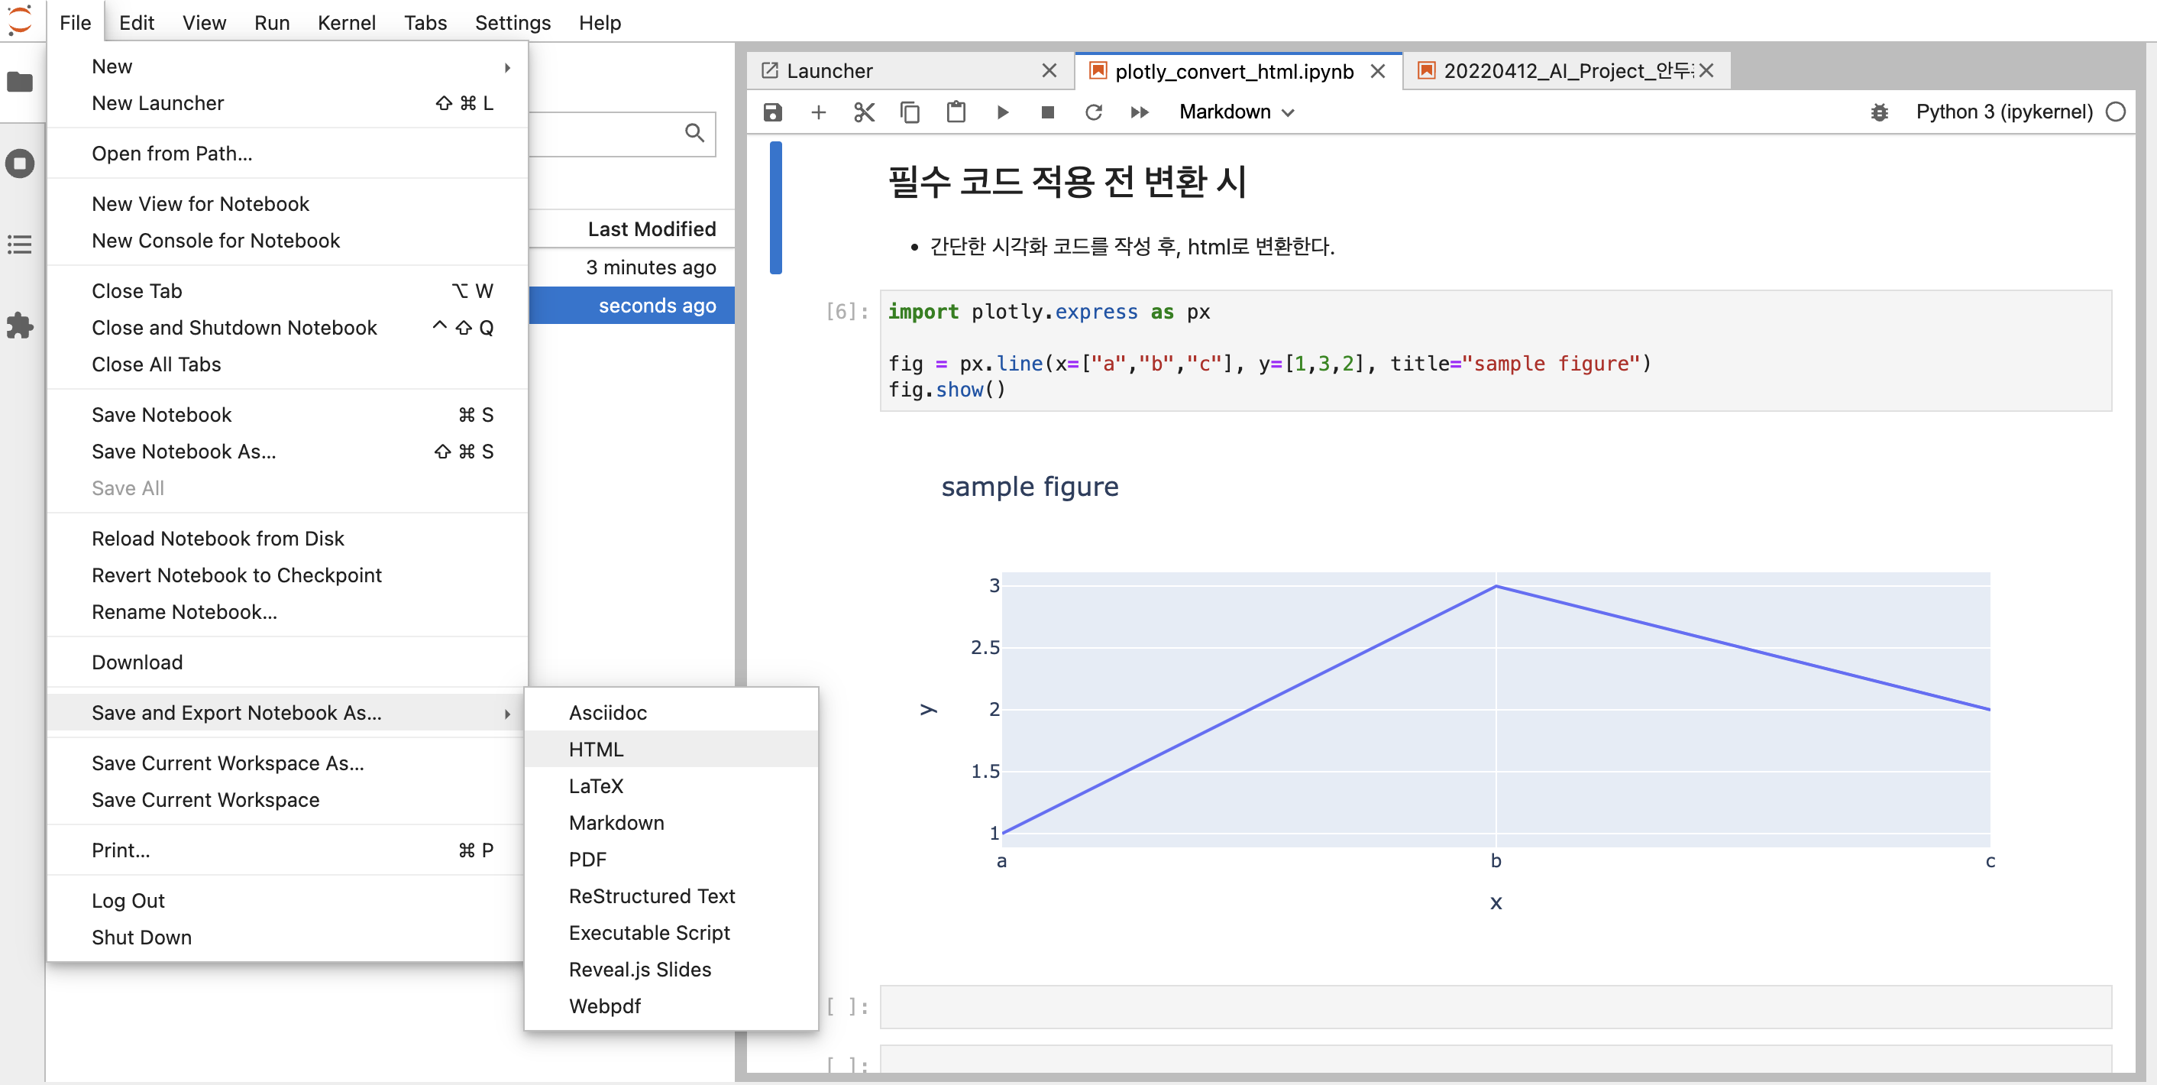Enable the debugger with the bug icon
This screenshot has height=1085, width=2157.
[1881, 112]
